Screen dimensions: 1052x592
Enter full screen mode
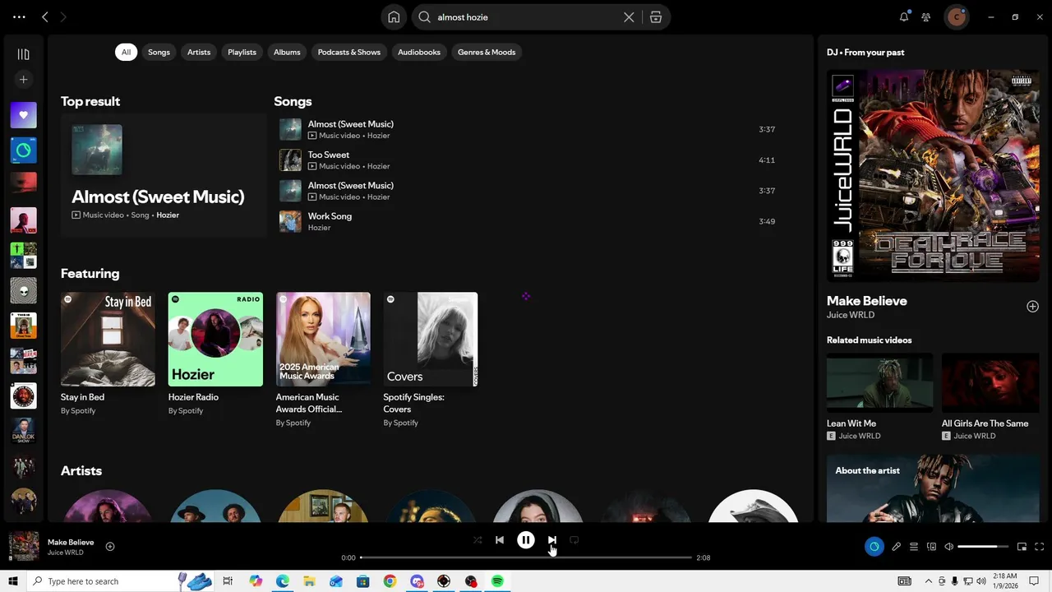[x=1039, y=547]
